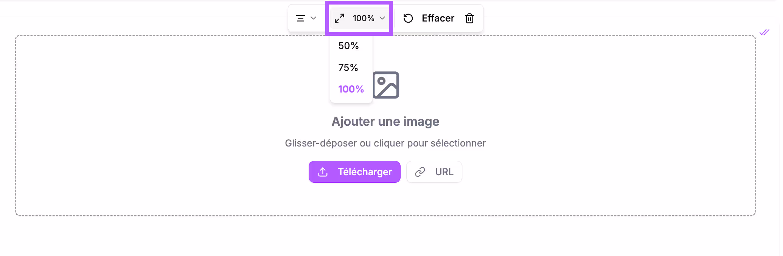Click the resize arrows icon
The width and height of the screenshot is (783, 256).
(x=339, y=18)
